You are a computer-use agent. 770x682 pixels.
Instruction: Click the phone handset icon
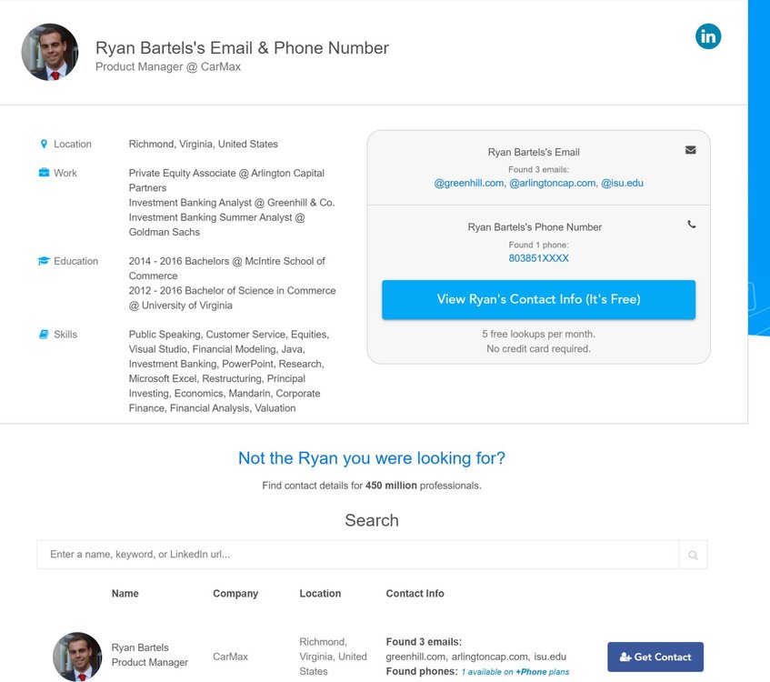point(692,225)
